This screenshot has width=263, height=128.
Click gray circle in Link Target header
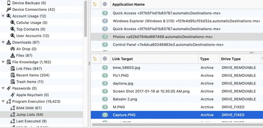tap(105, 59)
